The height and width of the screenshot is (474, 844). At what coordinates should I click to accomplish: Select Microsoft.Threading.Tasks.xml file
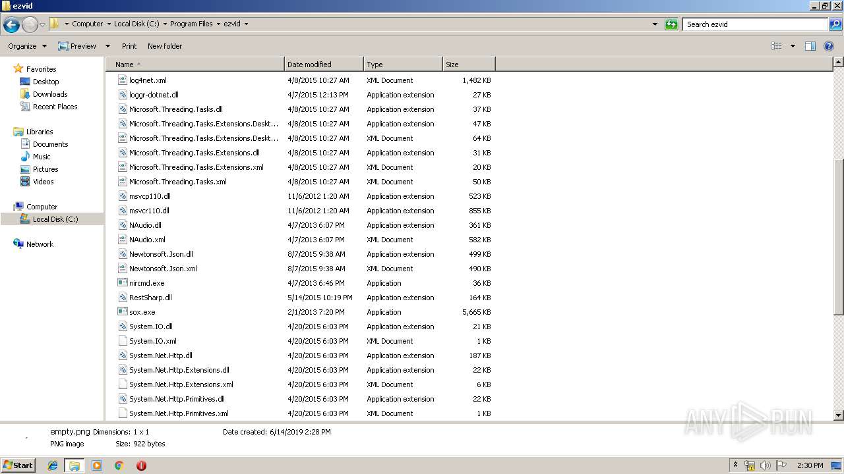[x=177, y=182]
